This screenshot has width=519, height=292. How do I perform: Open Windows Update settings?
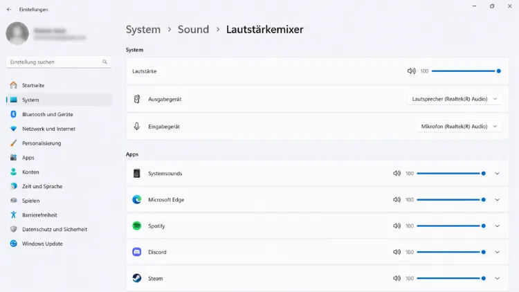pyautogui.click(x=59, y=244)
